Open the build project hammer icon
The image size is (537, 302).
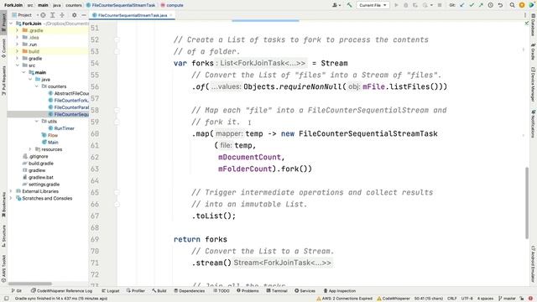[x=349, y=5]
